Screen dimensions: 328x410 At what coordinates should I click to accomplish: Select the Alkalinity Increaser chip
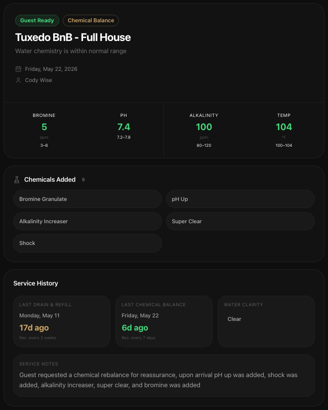click(88, 221)
